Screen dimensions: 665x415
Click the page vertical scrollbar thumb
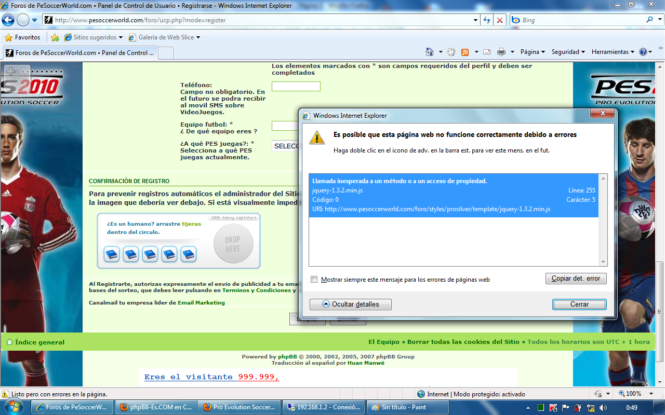coord(660,311)
